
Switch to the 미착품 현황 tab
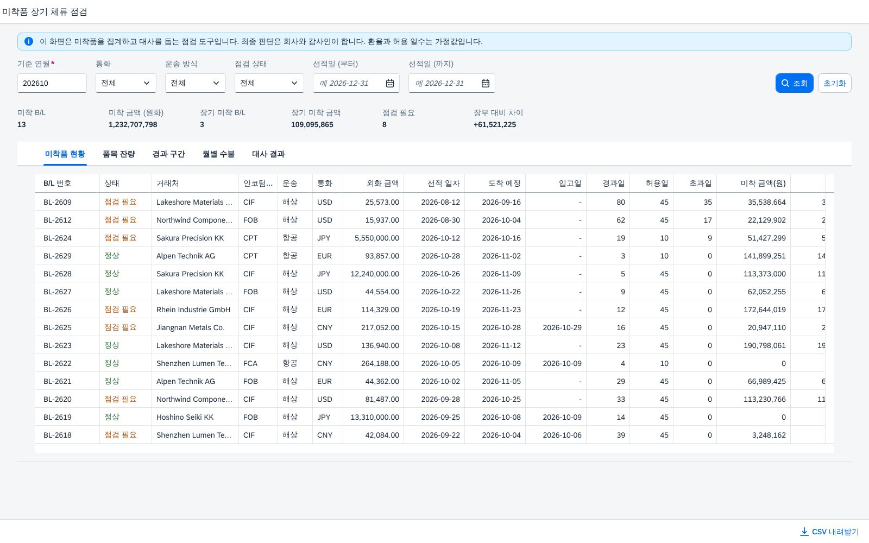coord(65,154)
